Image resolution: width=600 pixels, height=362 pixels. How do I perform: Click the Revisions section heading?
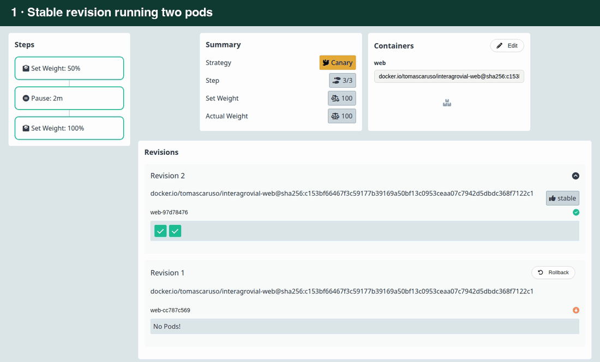point(161,152)
